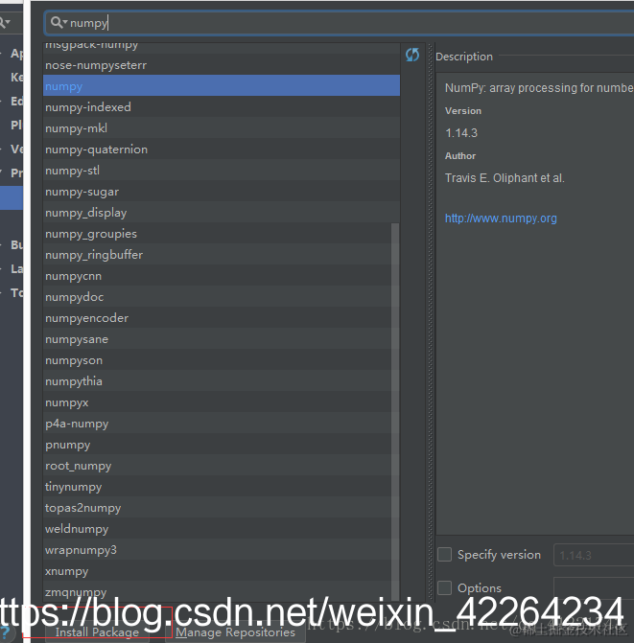The width and height of the screenshot is (634, 643).
Task: Open the version 1.14.3 combo box
Action: [594, 555]
